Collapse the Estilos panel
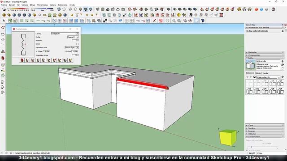Screen dimensions: 287x161 point(265,58)
